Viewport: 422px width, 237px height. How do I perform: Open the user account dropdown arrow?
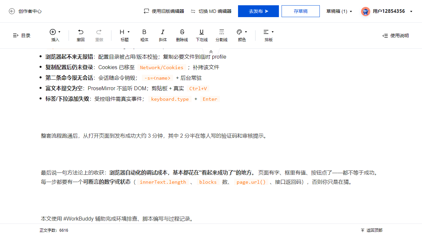pyautogui.click(x=411, y=11)
